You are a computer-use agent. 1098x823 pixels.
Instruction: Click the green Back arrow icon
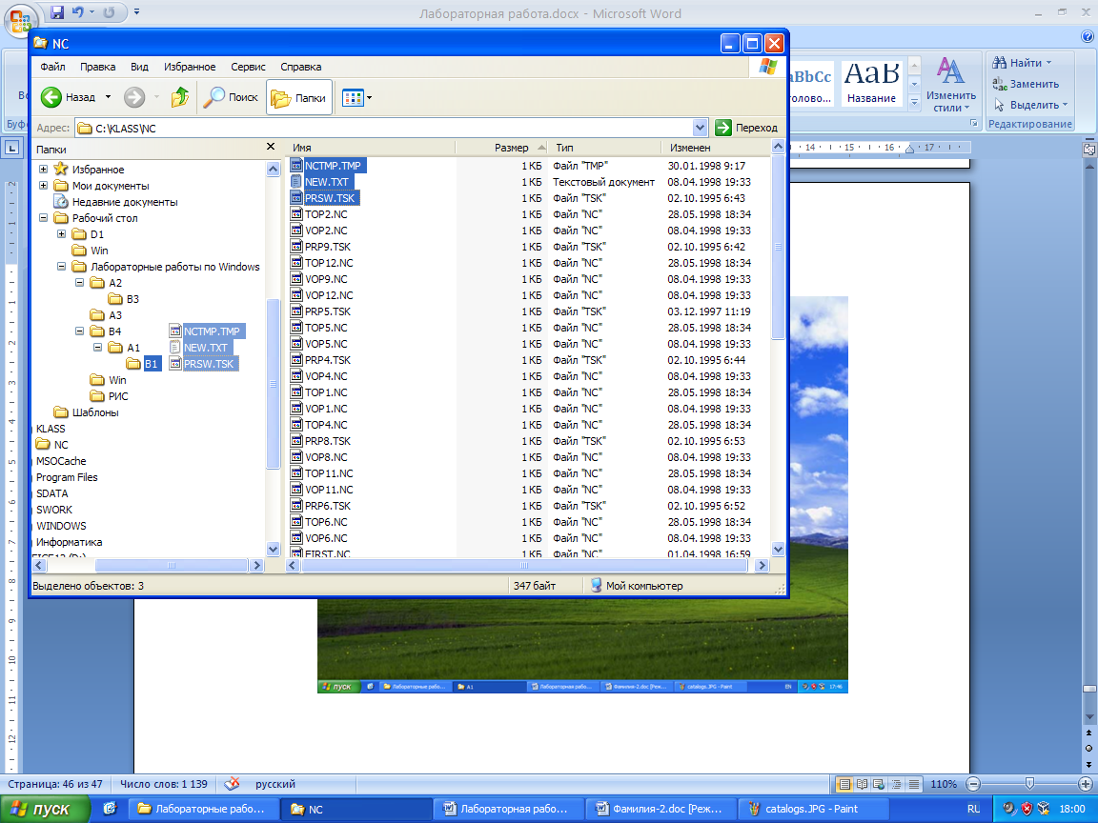click(51, 97)
